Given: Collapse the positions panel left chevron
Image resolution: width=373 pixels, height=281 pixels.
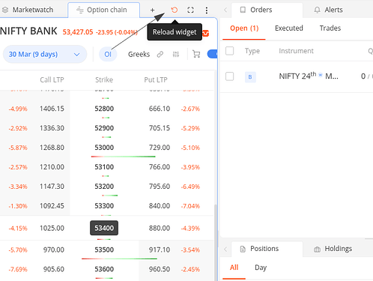Looking at the screenshot, I should [225, 249].
